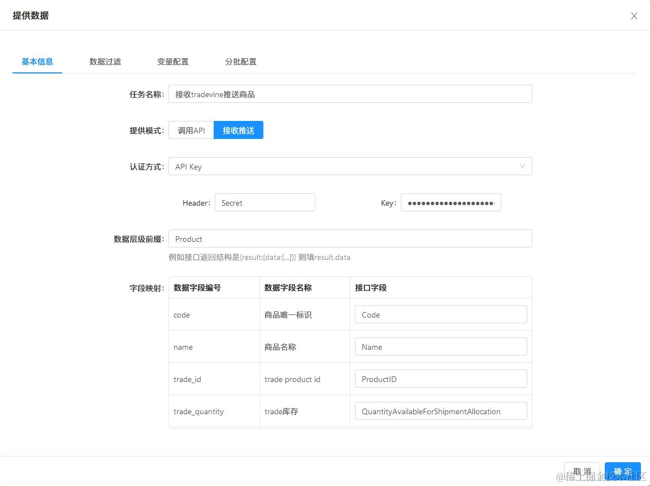Click the 接口字段 column header

pyautogui.click(x=441, y=288)
